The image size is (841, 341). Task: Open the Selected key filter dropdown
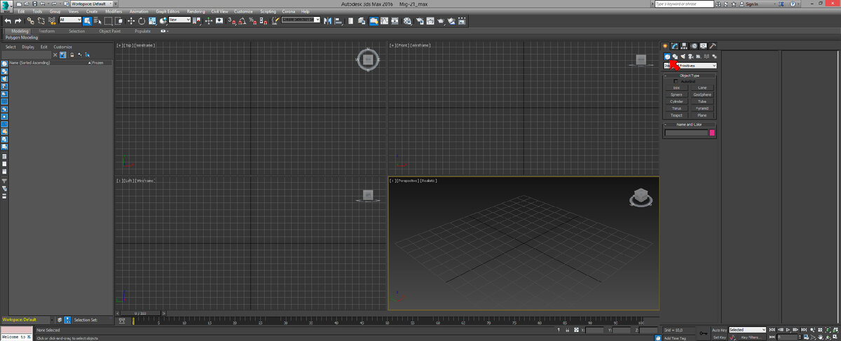coord(747,330)
